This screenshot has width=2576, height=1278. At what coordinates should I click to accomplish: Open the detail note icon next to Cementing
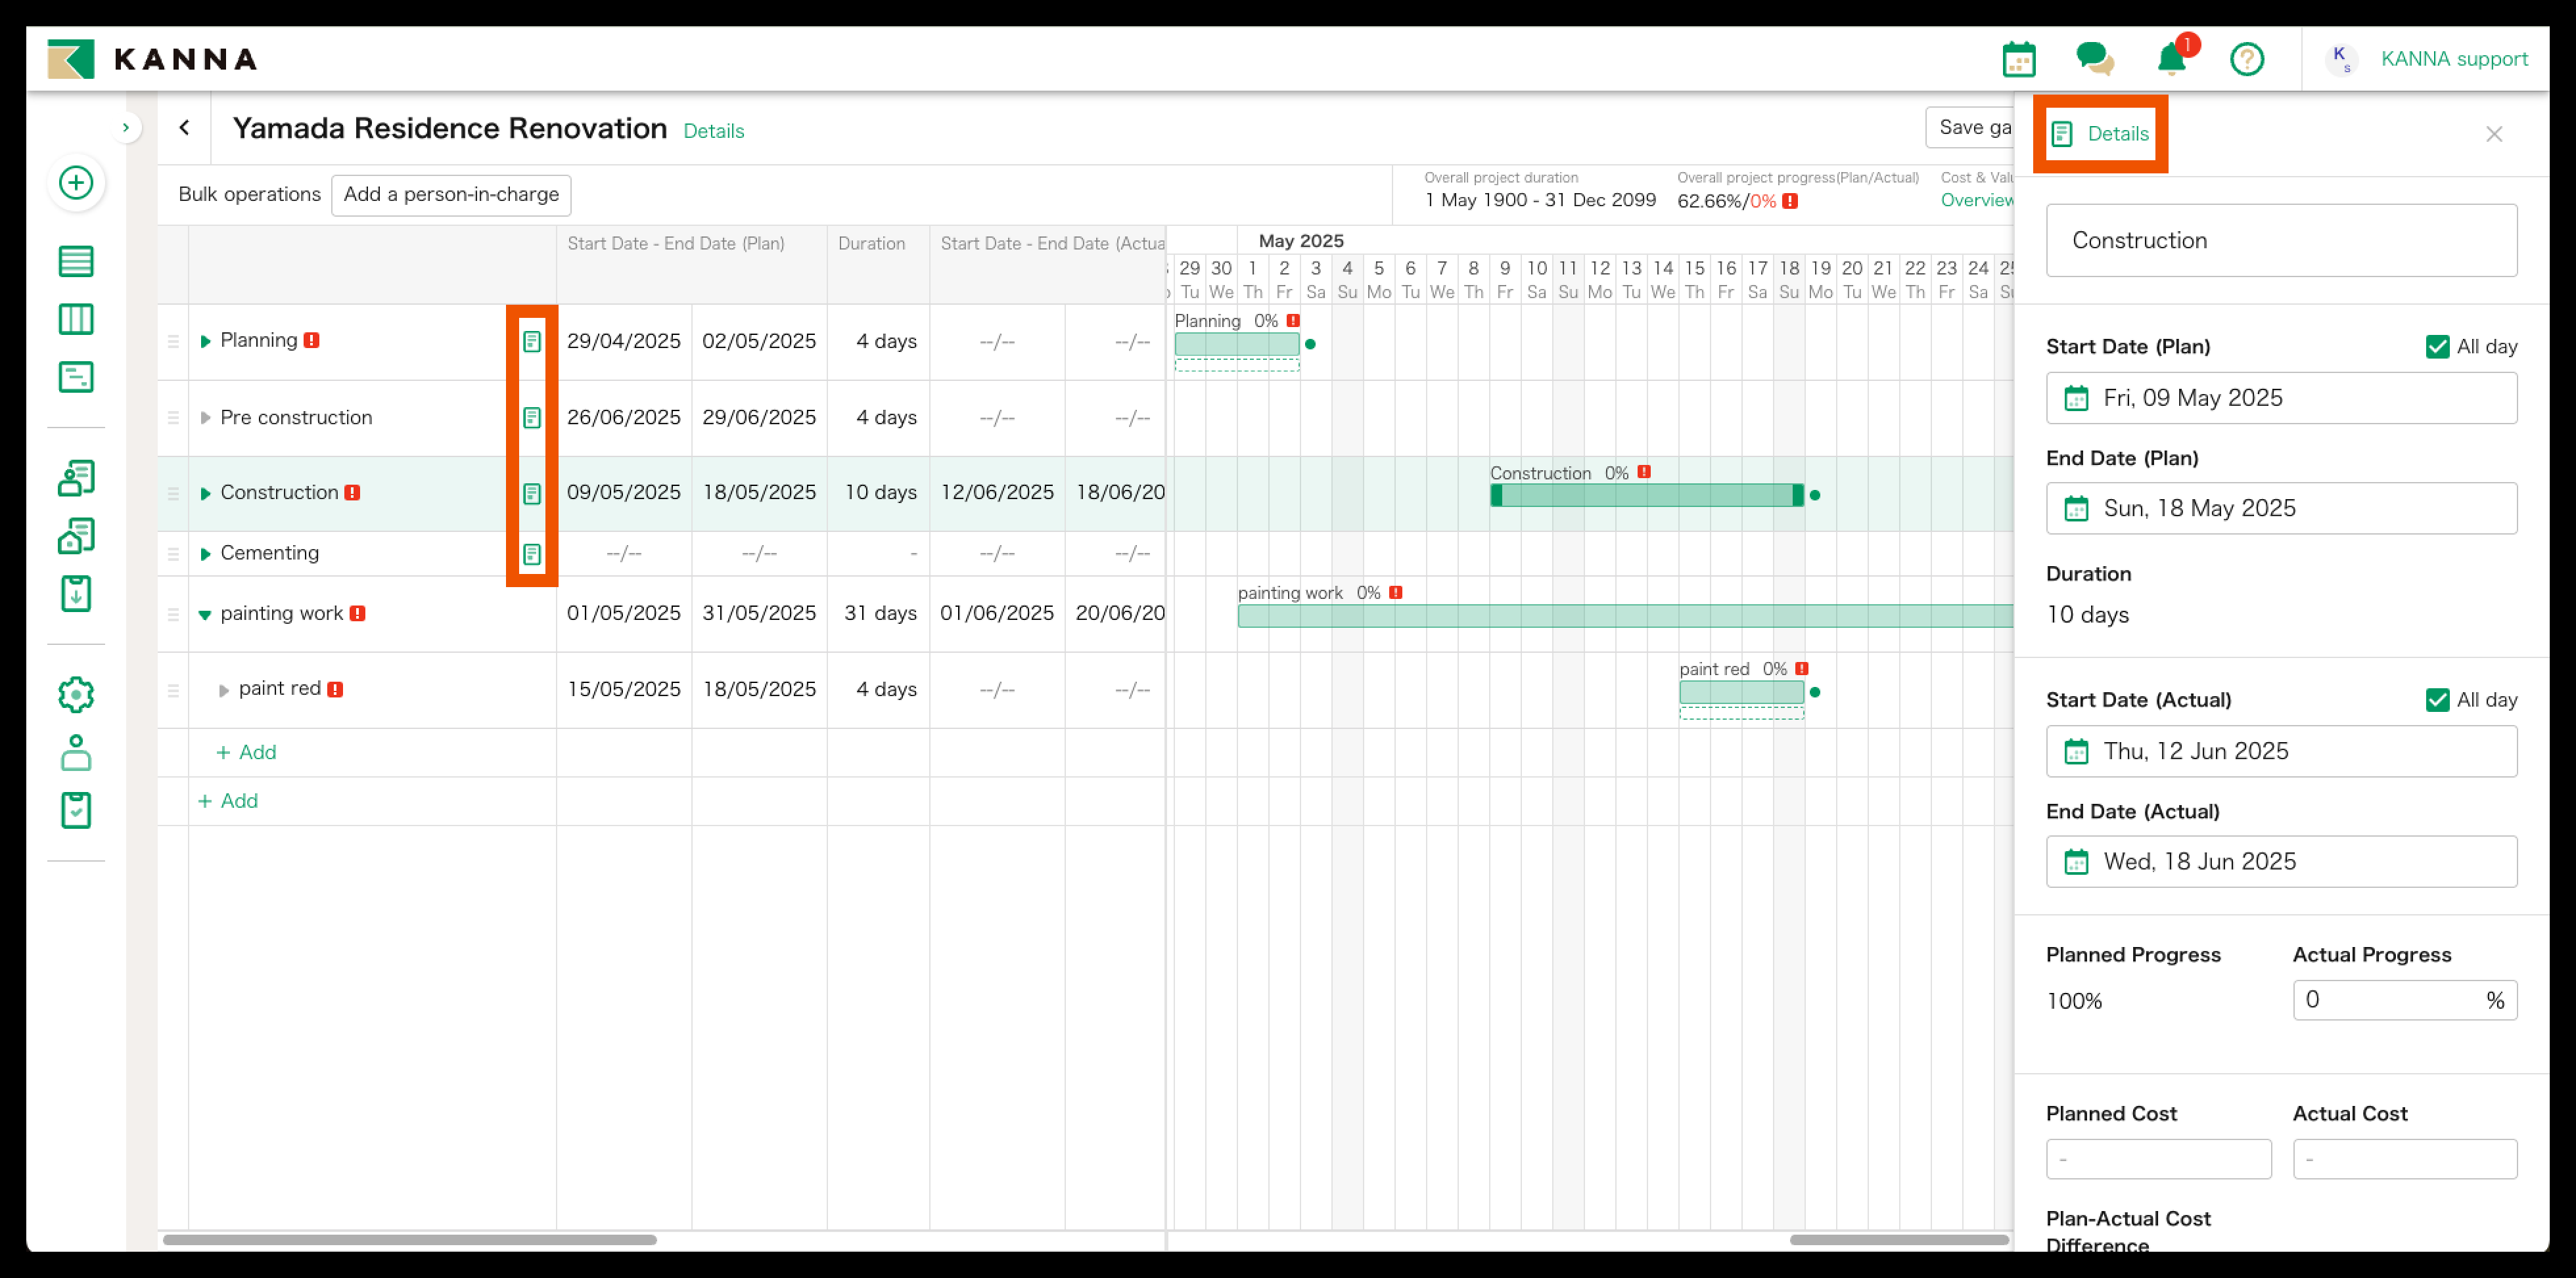tap(531, 552)
